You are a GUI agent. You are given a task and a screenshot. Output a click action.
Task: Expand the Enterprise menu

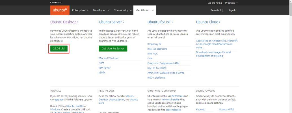click(x=80, y=10)
